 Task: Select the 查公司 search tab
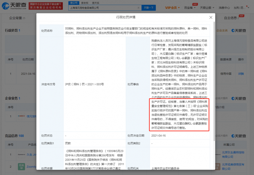coord(74,3)
